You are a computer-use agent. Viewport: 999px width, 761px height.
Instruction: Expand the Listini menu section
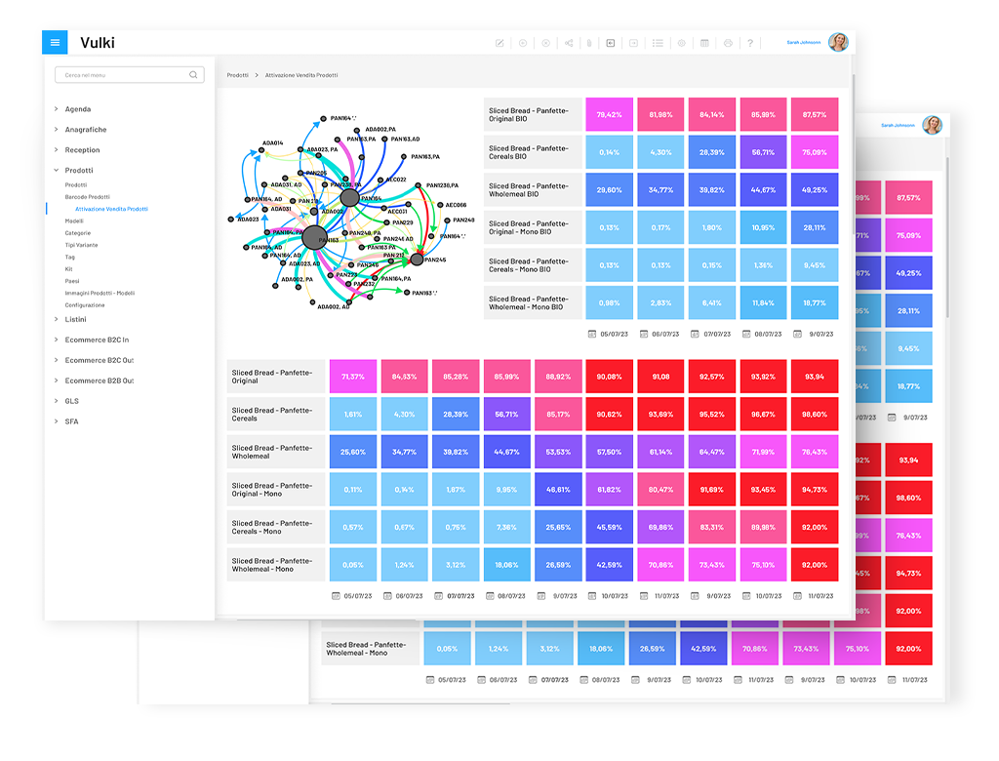point(75,320)
